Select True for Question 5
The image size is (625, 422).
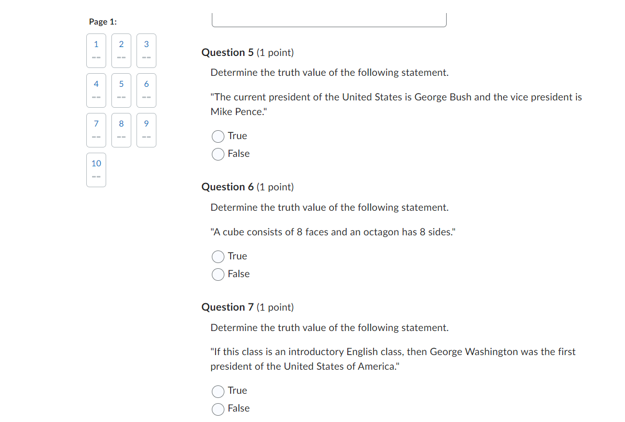coord(218,136)
